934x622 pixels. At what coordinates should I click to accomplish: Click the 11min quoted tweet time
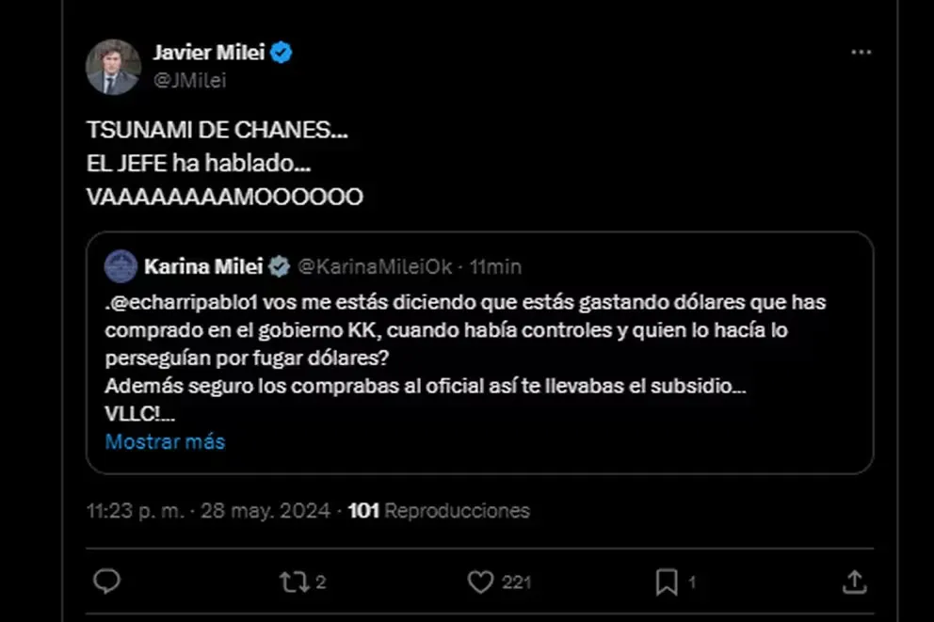[495, 266]
